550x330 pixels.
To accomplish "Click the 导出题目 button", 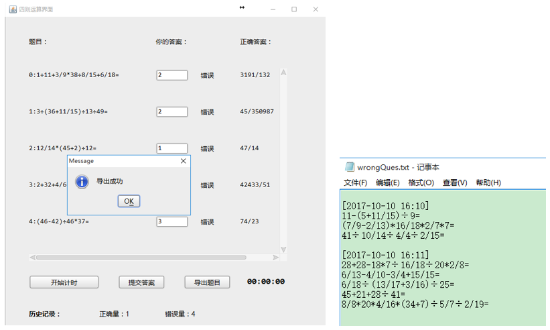I will click(207, 282).
